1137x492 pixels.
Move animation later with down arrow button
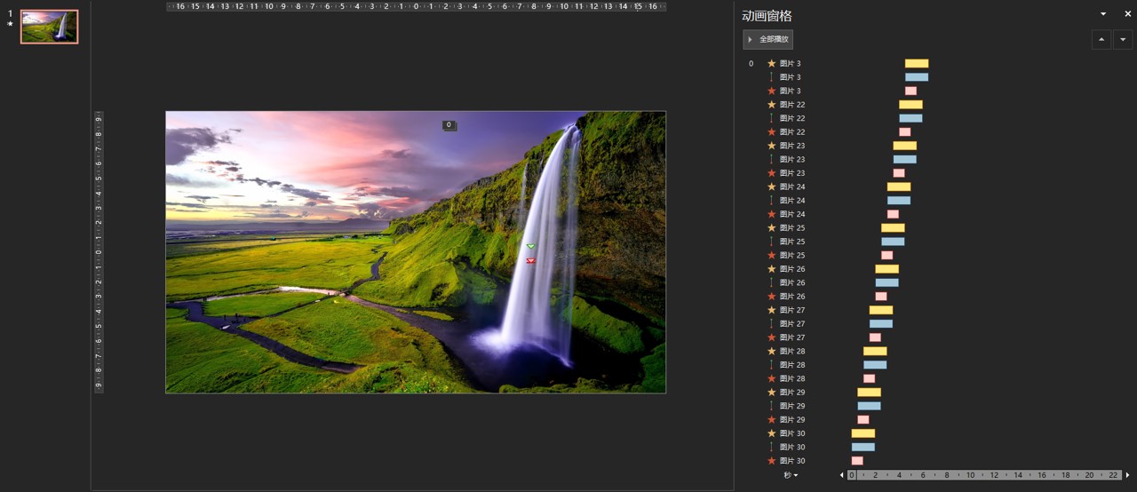[1123, 39]
